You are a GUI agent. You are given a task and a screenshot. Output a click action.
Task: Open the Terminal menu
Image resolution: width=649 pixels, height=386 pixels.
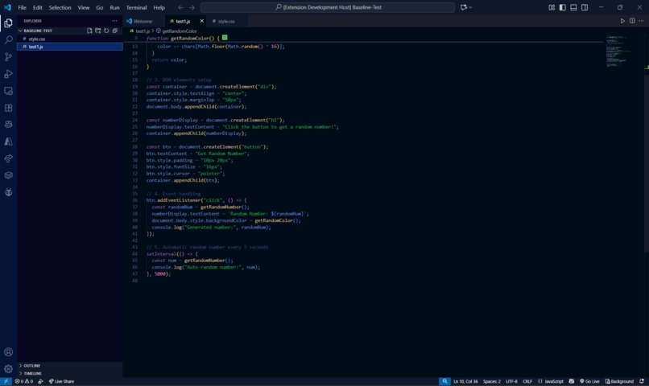[x=137, y=7]
